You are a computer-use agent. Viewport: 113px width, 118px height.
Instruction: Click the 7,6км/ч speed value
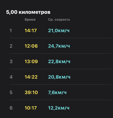click(57, 92)
